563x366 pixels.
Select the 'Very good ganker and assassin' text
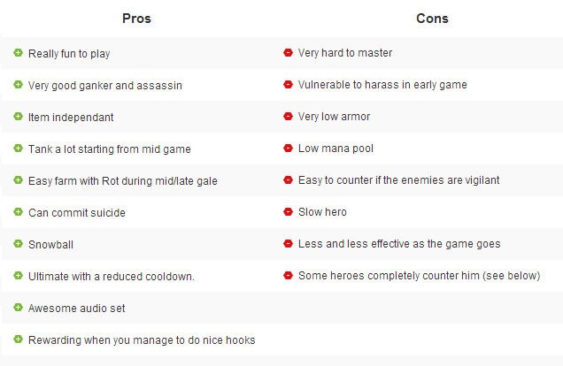(105, 85)
